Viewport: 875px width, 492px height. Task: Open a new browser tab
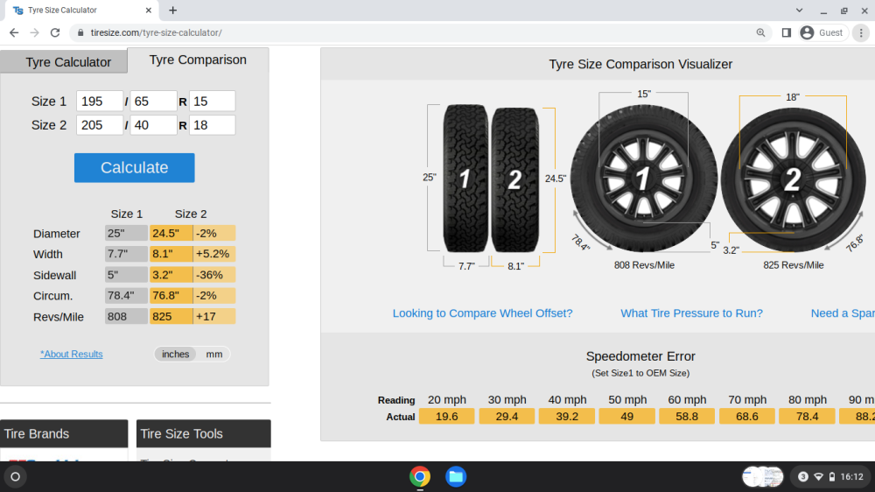click(x=173, y=10)
